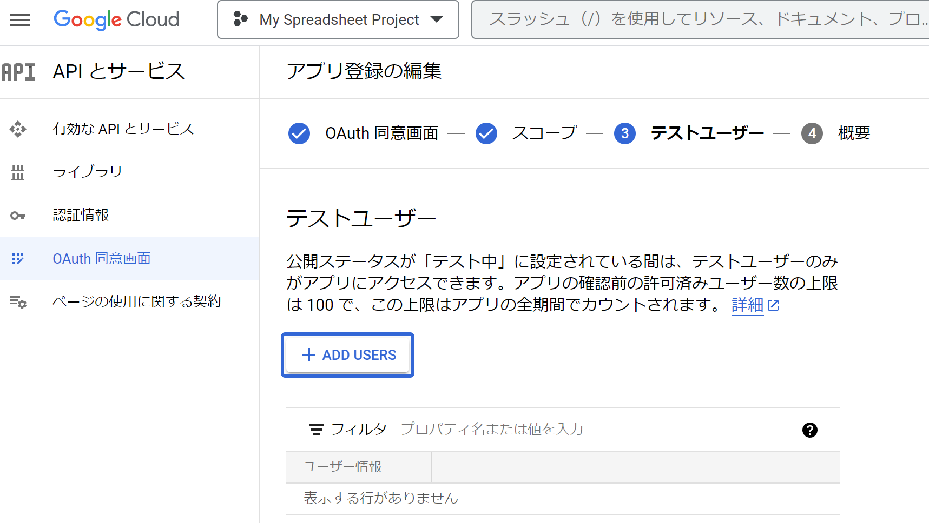Image resolution: width=929 pixels, height=523 pixels.
Task: Click the checkmark on OAuth 同意画面 step
Action: pyautogui.click(x=299, y=133)
